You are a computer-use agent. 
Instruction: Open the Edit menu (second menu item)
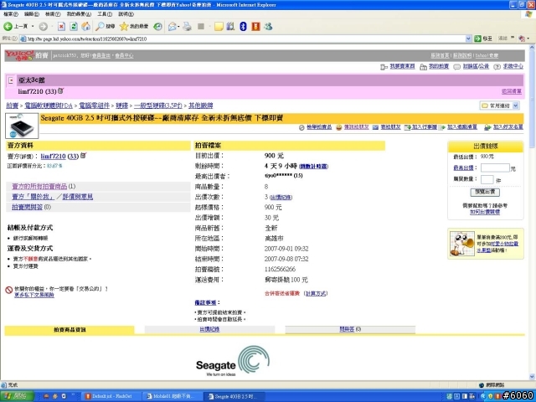point(32,14)
